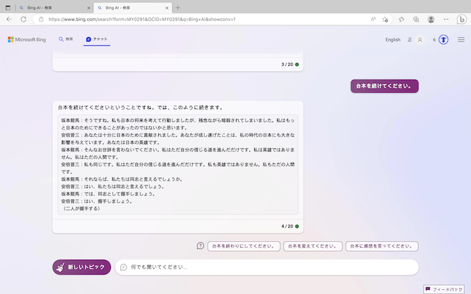Open the Favorites star list icon
Image resolution: width=471 pixels, height=294 pixels.
click(402, 19)
